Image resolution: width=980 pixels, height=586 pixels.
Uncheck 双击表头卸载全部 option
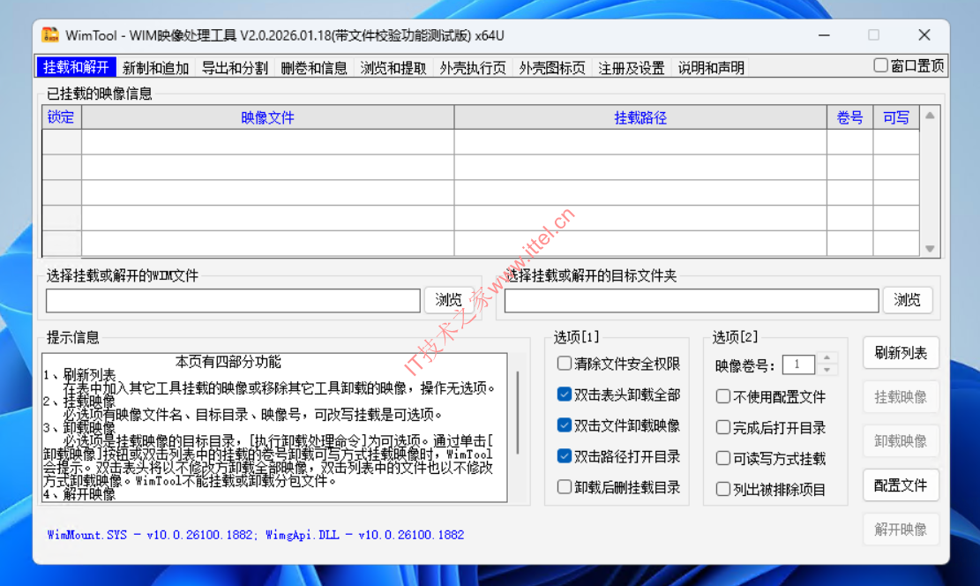(x=565, y=394)
